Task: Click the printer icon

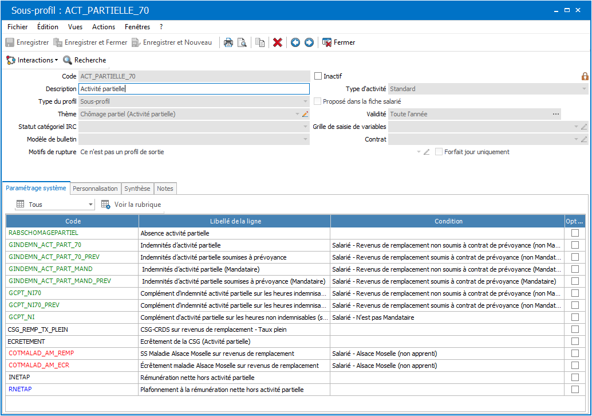Action: (228, 42)
